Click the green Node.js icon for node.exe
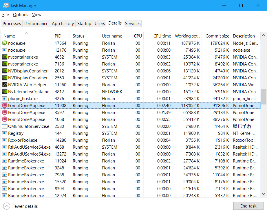Image resolution: width=267 pixels, height=215 pixels. point(5,43)
